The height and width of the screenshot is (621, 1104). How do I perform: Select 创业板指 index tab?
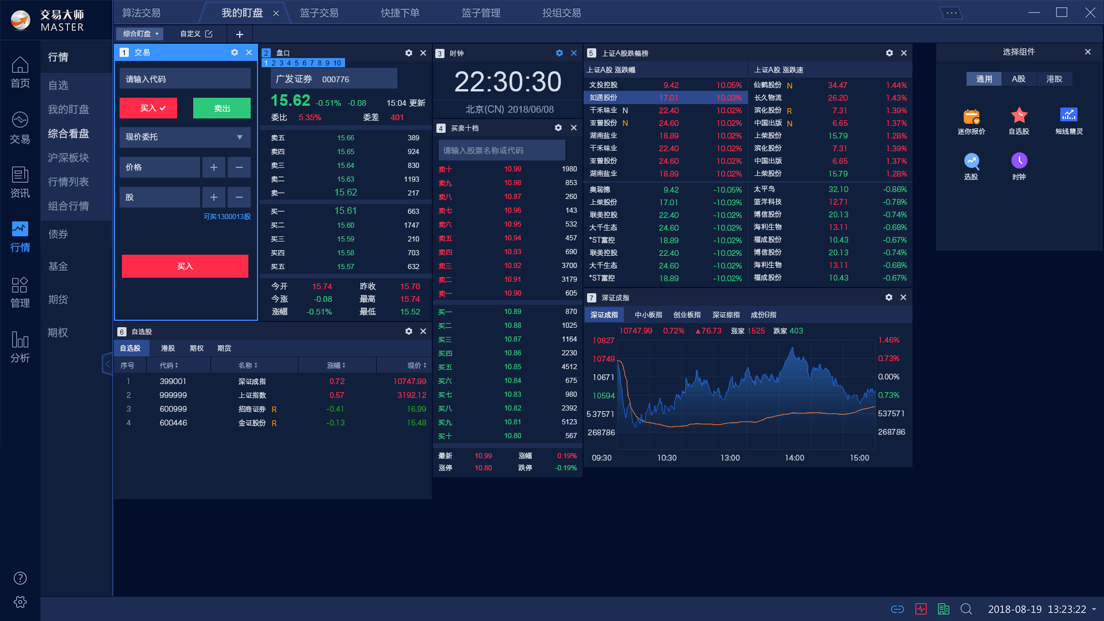coord(687,315)
